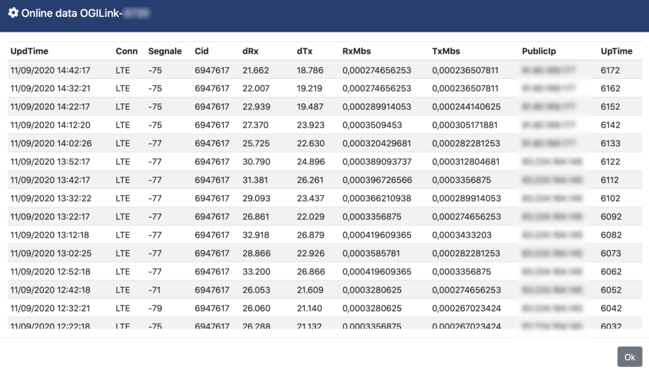The image size is (649, 370).
Task: Click timestamp 11/09/2020 13:52:17
Action: tap(50, 162)
